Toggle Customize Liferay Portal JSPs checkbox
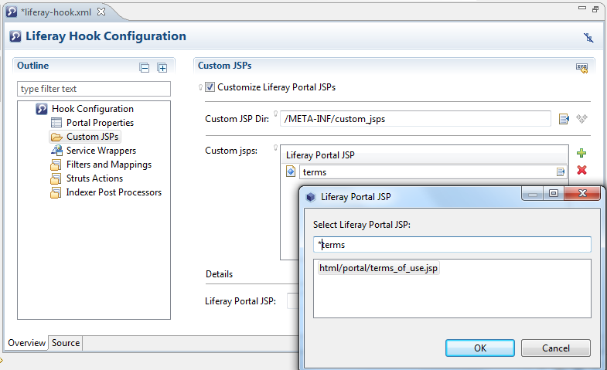This screenshot has width=607, height=370. (210, 87)
